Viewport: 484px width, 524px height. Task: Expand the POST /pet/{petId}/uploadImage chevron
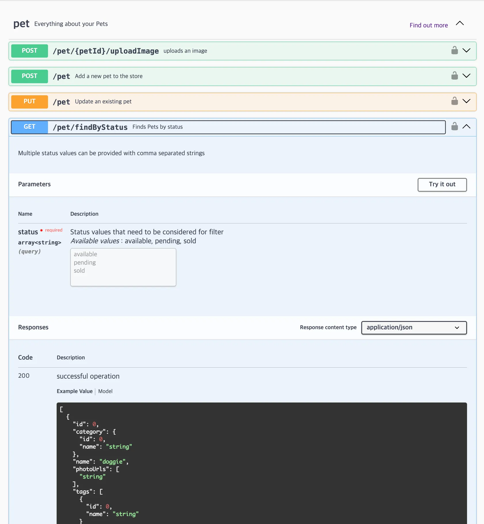[466, 50]
